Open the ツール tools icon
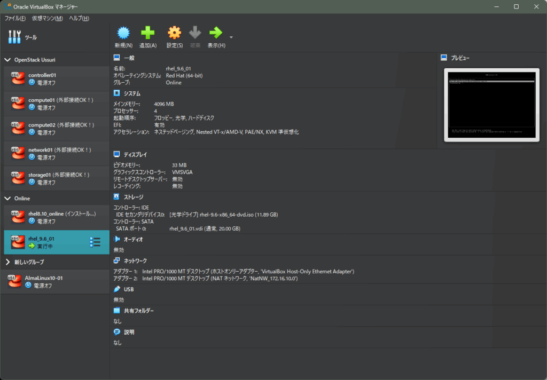 pyautogui.click(x=14, y=37)
